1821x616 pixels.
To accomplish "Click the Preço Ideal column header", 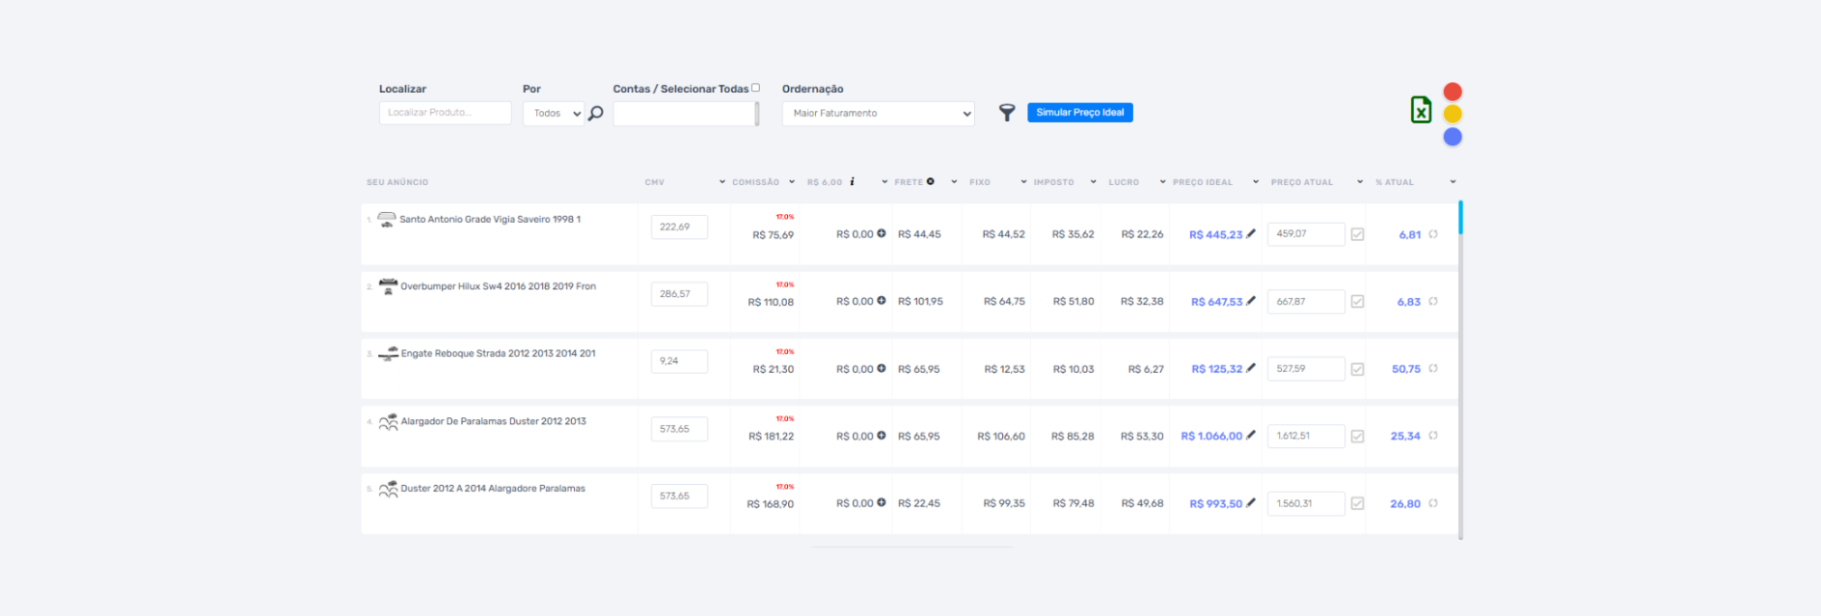I will click(1202, 182).
